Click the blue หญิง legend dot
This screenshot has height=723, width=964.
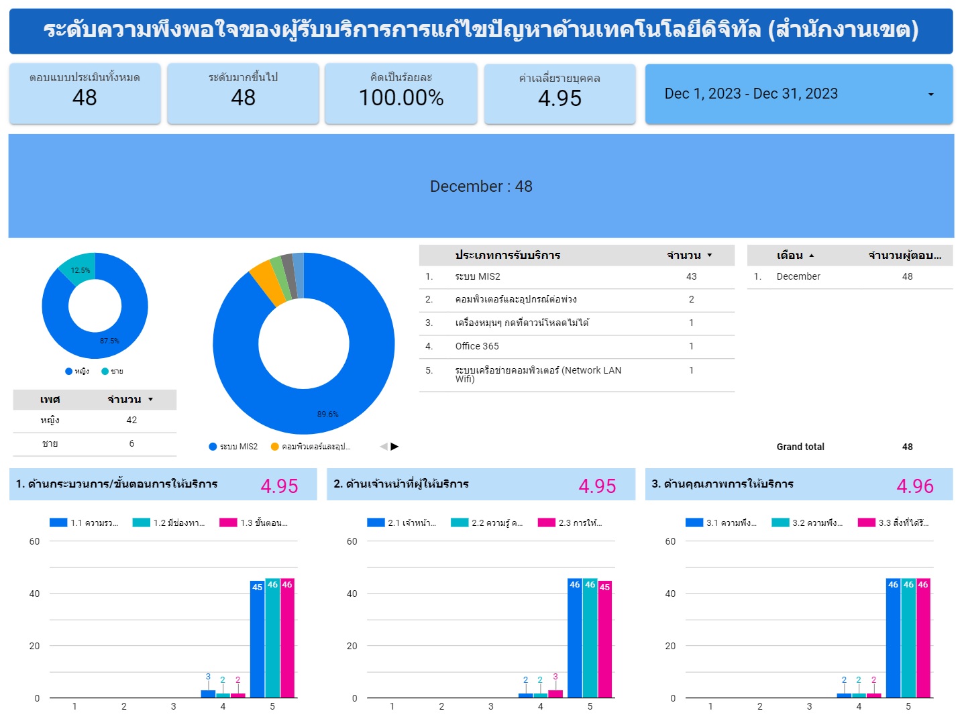(68, 372)
